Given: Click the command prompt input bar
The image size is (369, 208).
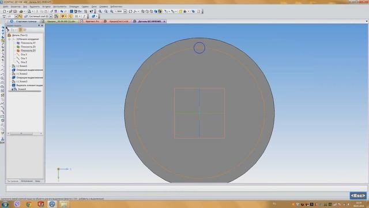Looking at the screenshot, I should tap(186, 188).
